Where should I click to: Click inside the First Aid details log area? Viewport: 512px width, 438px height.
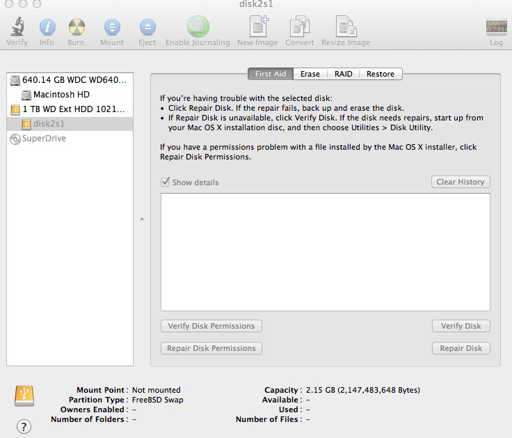tap(326, 252)
